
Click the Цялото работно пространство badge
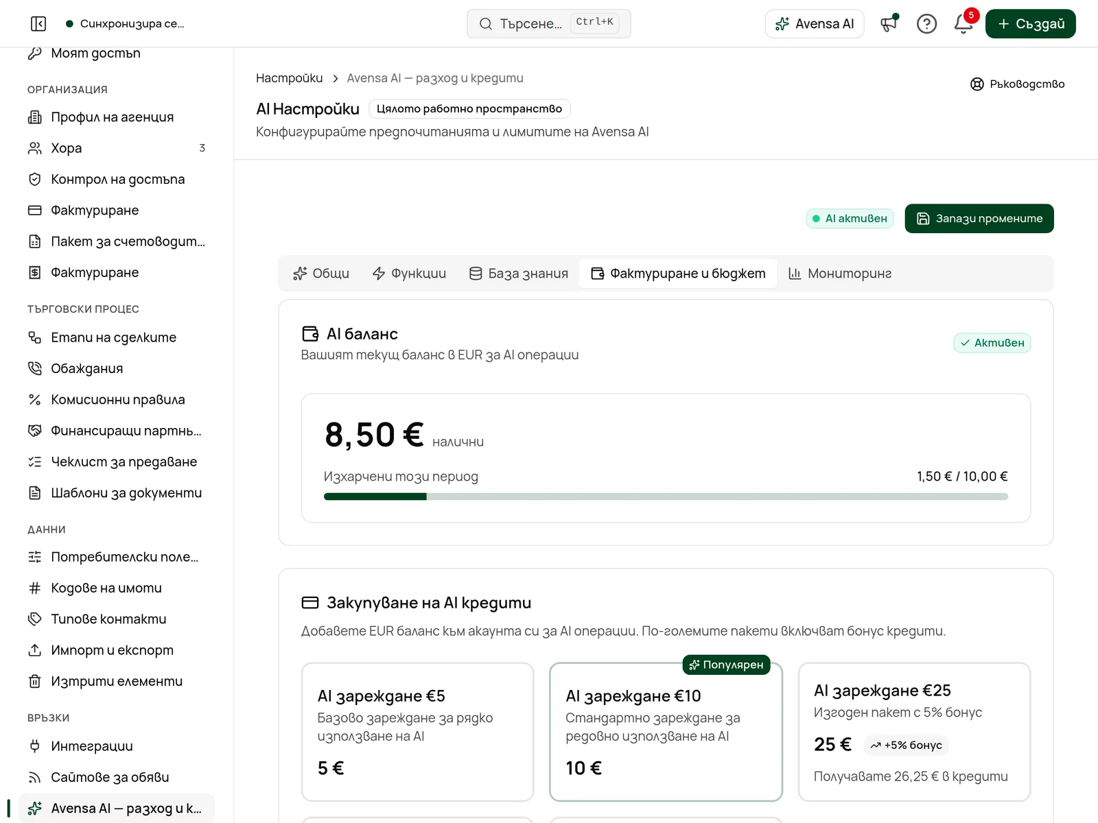(x=469, y=109)
